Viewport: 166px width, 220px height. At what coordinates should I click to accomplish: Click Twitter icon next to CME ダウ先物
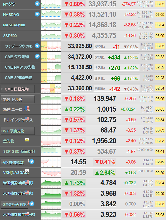tap(37, 56)
